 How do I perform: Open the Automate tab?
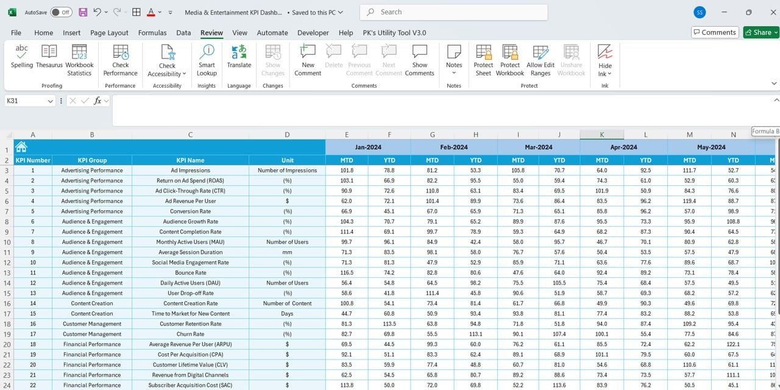click(272, 33)
